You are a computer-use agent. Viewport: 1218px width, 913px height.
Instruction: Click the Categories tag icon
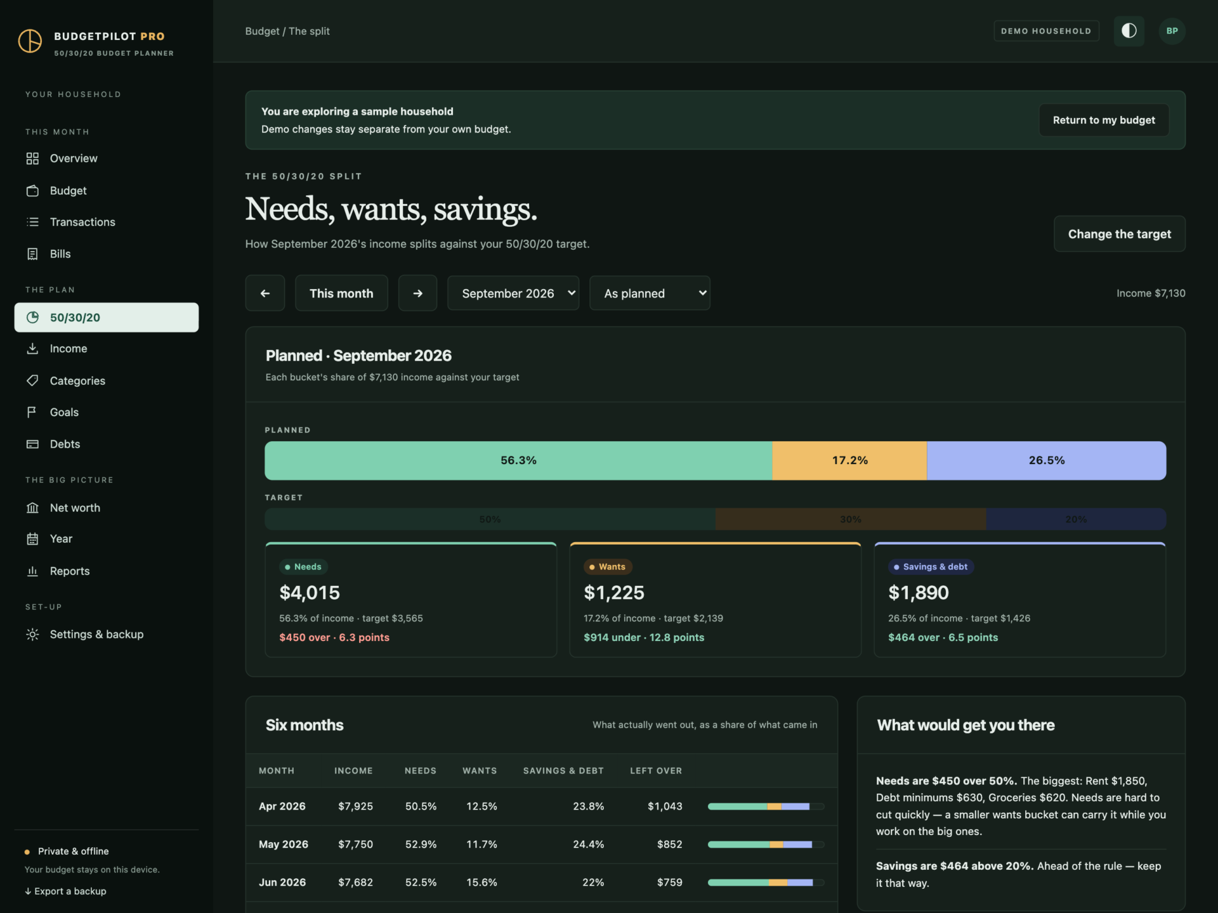32,380
